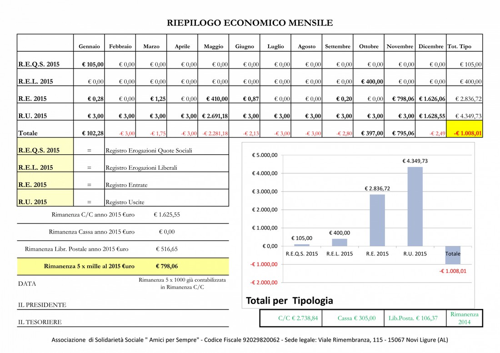Select the yellow -€ 1.008,01 total cell

[x=465, y=129]
